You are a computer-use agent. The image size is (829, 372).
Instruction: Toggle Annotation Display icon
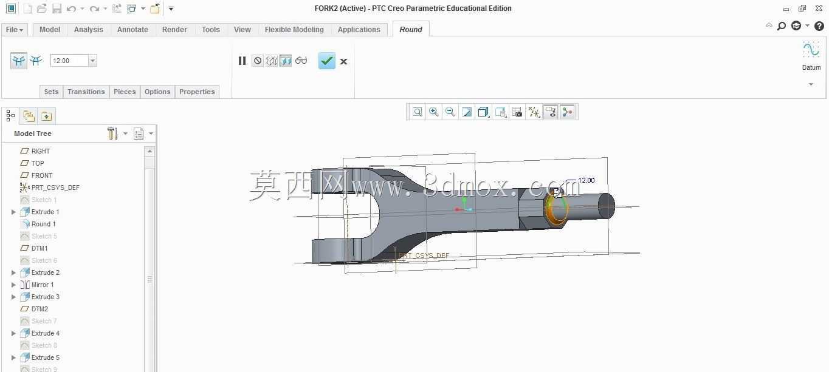tap(551, 112)
